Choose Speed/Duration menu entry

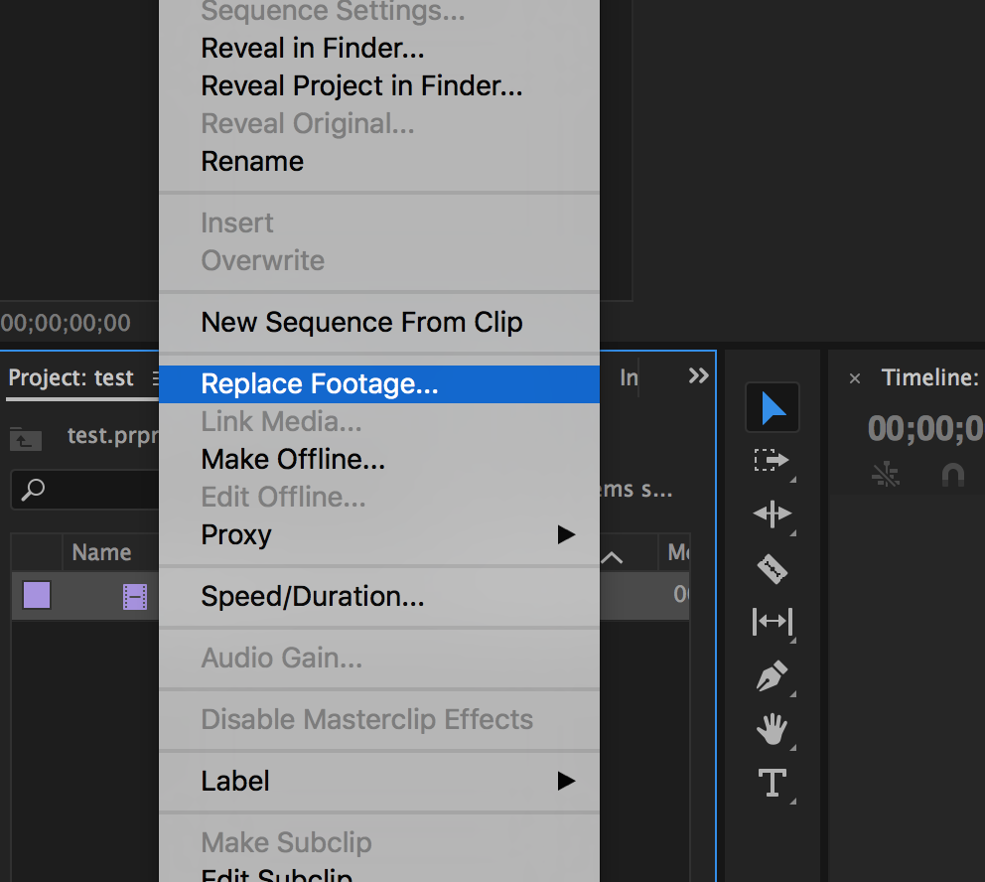pyautogui.click(x=312, y=597)
